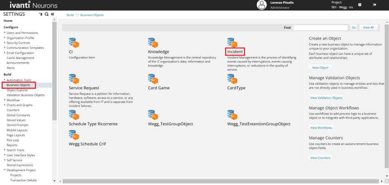The height and width of the screenshot is (185, 389).
Task: Open Page Layouts
Action: pyautogui.click(x=16, y=135)
